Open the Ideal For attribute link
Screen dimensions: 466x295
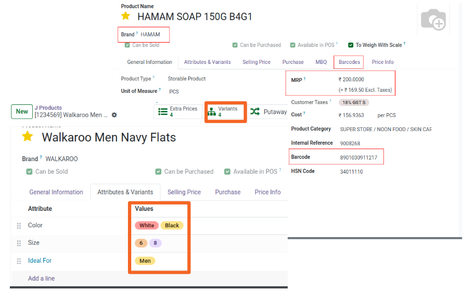click(39, 261)
